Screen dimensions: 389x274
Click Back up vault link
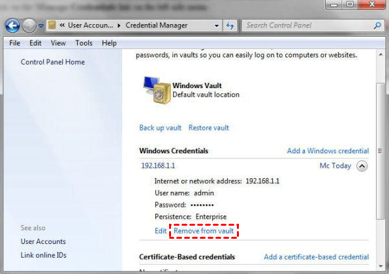pyautogui.click(x=161, y=128)
